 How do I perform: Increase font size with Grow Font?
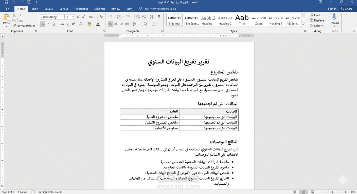78,17
